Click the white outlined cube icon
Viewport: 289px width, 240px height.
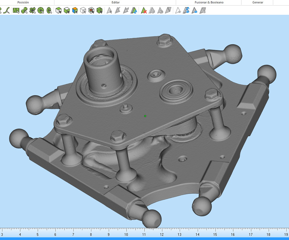tap(83, 11)
